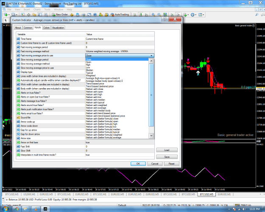Expand the New Chart dropdown arrow
The width and height of the screenshot is (265, 212).
(x=9, y=15)
